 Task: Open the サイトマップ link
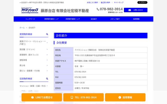pos(119,2)
